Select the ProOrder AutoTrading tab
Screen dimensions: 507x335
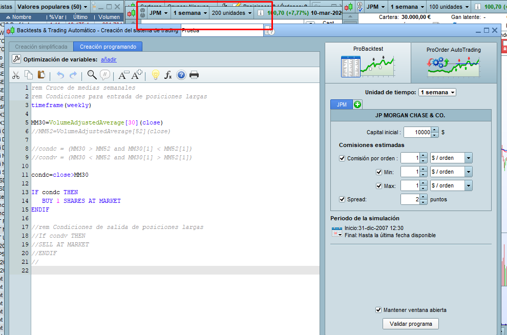pyautogui.click(x=453, y=63)
